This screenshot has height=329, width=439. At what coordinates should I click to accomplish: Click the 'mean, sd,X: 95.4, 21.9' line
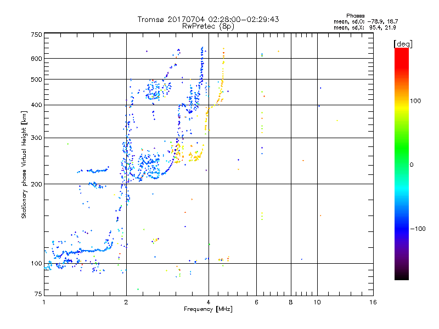pos(365,27)
